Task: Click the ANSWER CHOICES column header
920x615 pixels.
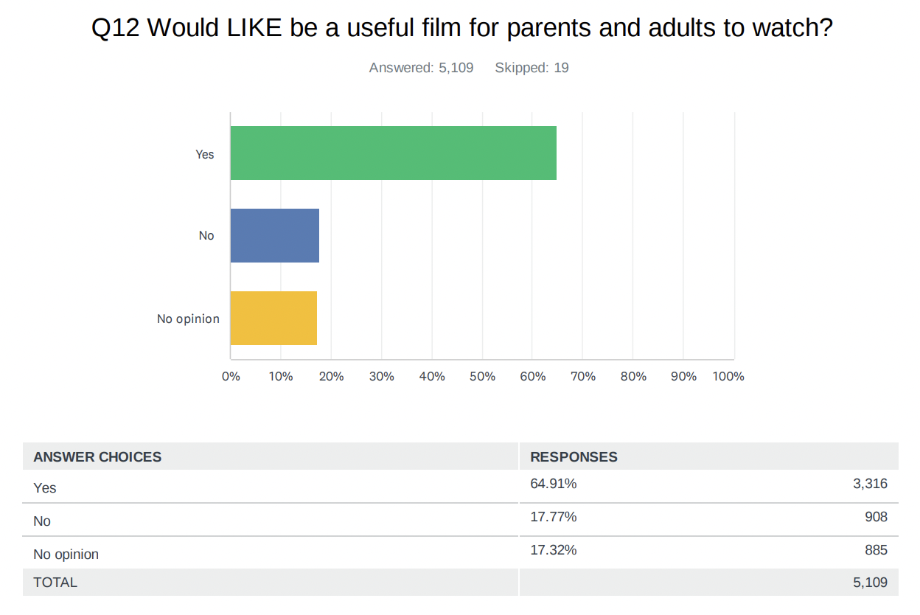Action: click(97, 457)
